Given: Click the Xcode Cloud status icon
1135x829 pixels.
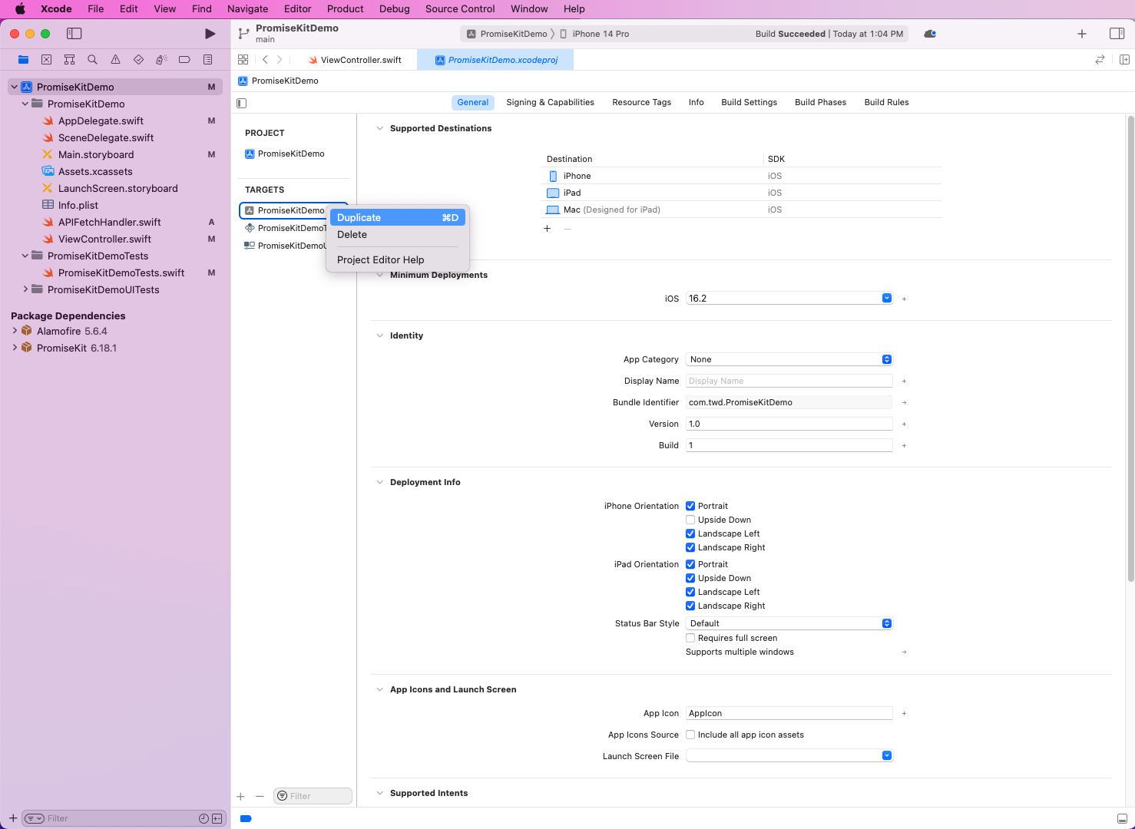Looking at the screenshot, I should click(x=930, y=34).
